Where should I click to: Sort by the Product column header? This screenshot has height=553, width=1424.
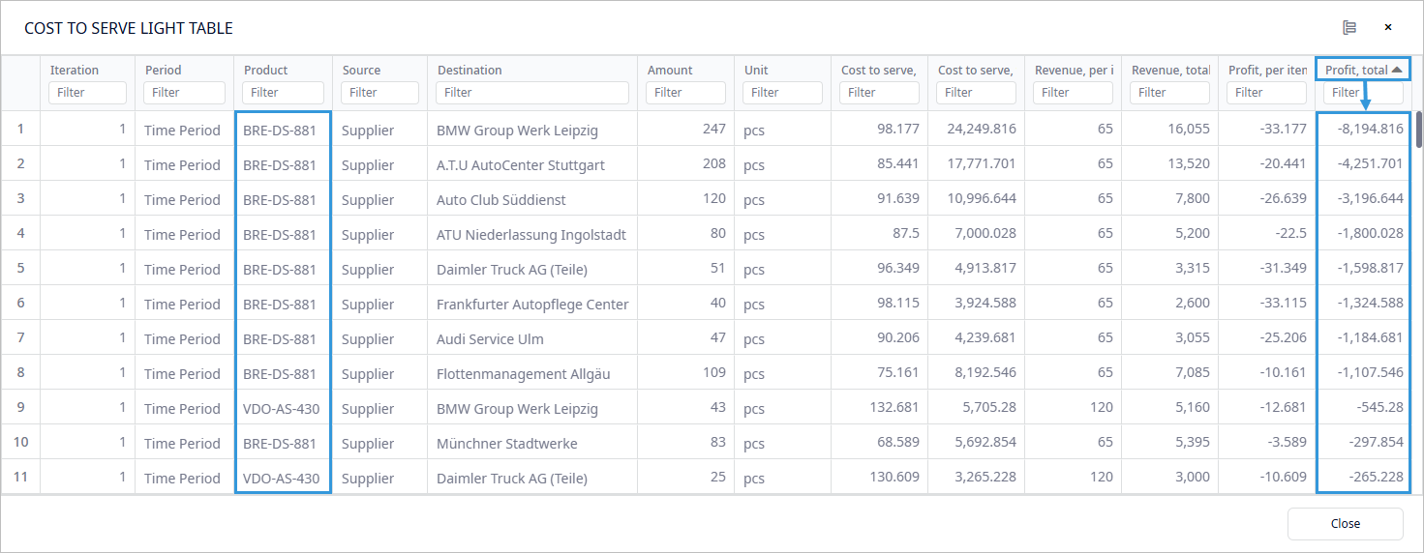click(266, 70)
